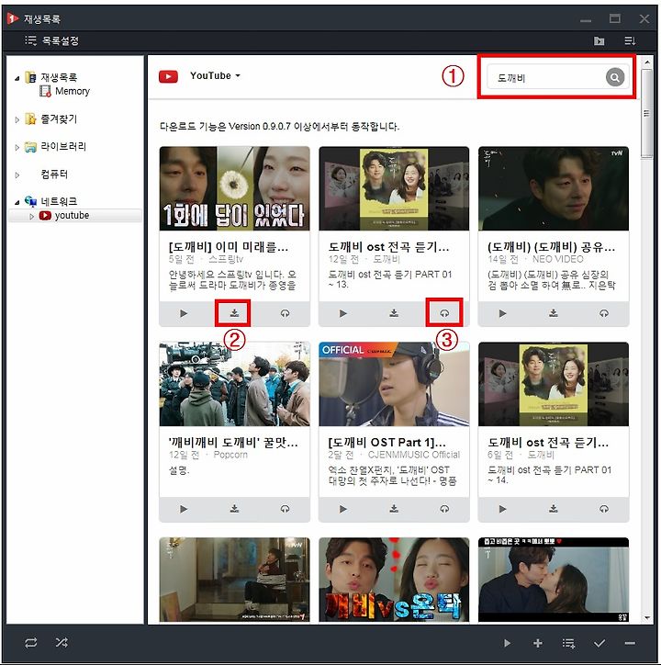Open the film crew street thumbnail

coord(234,384)
